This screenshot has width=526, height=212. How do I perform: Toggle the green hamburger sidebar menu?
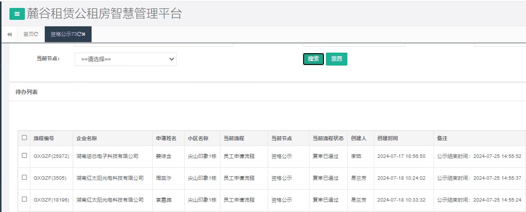[17, 14]
